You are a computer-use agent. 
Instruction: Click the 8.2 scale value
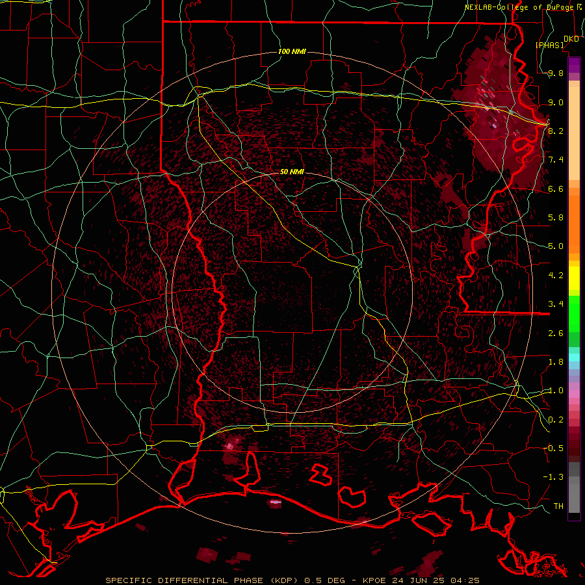click(x=556, y=131)
